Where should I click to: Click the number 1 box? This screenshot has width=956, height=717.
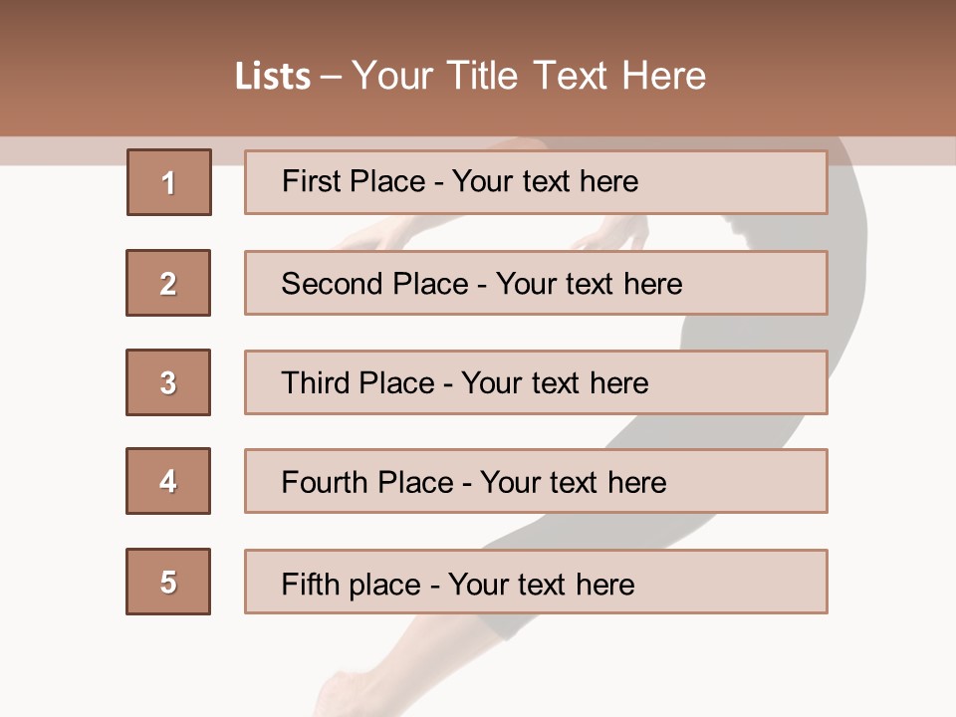[168, 182]
